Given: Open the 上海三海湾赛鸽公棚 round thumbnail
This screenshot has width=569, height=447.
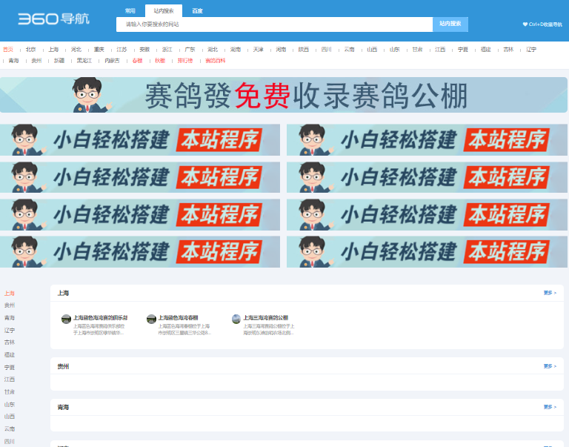Looking at the screenshot, I should 236,319.
